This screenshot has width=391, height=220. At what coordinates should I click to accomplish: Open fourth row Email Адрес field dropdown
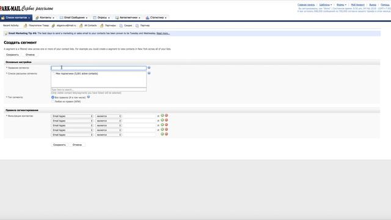(72, 130)
